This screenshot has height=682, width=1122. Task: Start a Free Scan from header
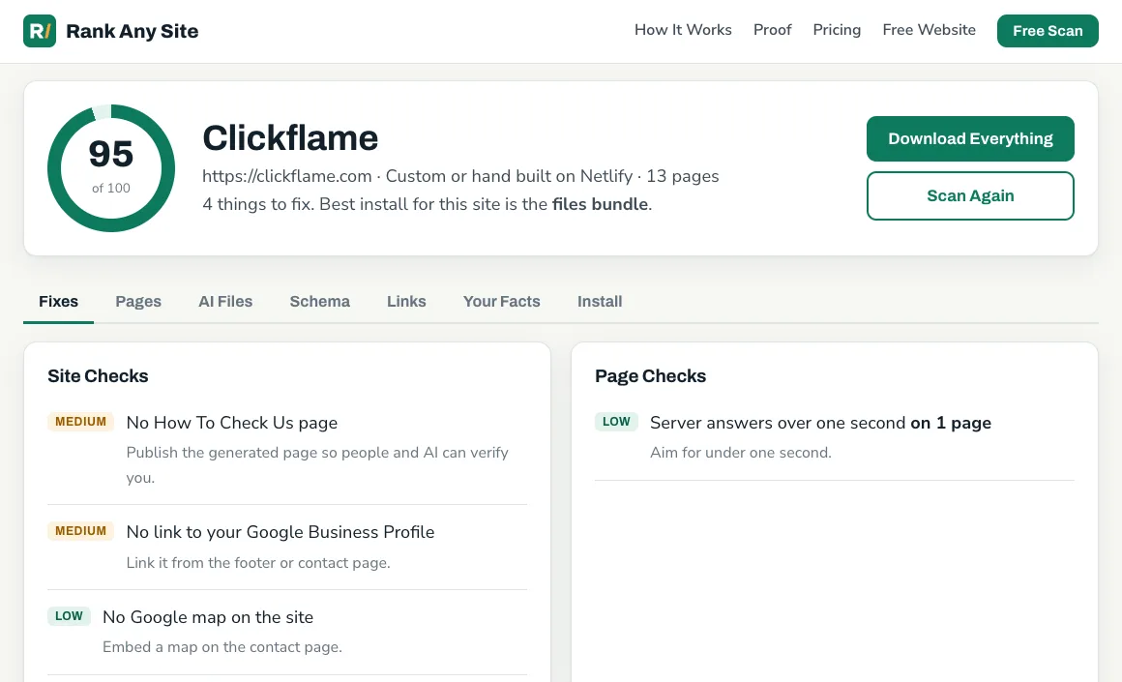pos(1048,31)
